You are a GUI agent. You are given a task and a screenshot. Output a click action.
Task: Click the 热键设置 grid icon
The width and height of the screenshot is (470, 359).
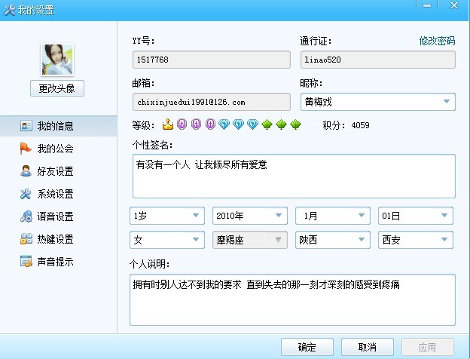point(26,239)
